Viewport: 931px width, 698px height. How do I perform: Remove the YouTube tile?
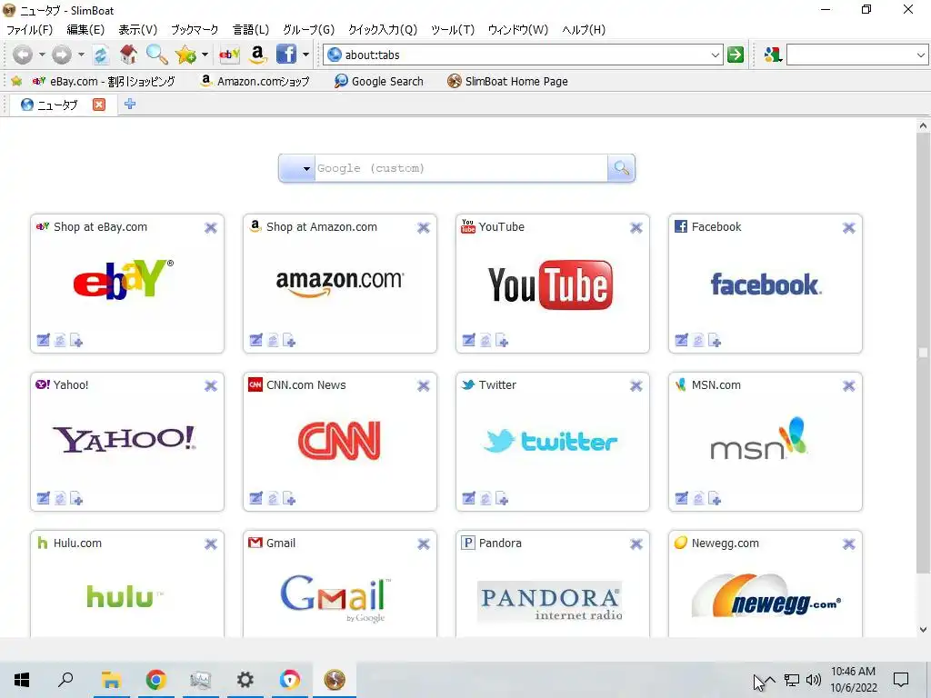[636, 227]
